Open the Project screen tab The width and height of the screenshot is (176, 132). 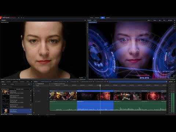click(97, 18)
